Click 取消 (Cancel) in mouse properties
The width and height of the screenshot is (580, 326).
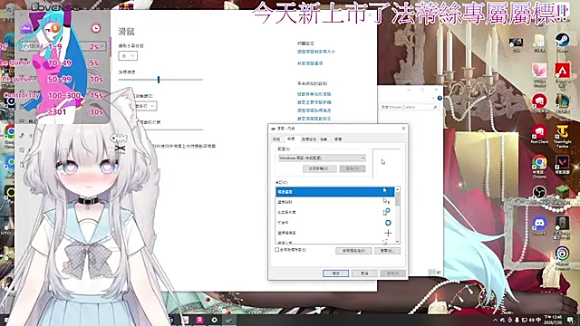[x=364, y=273]
